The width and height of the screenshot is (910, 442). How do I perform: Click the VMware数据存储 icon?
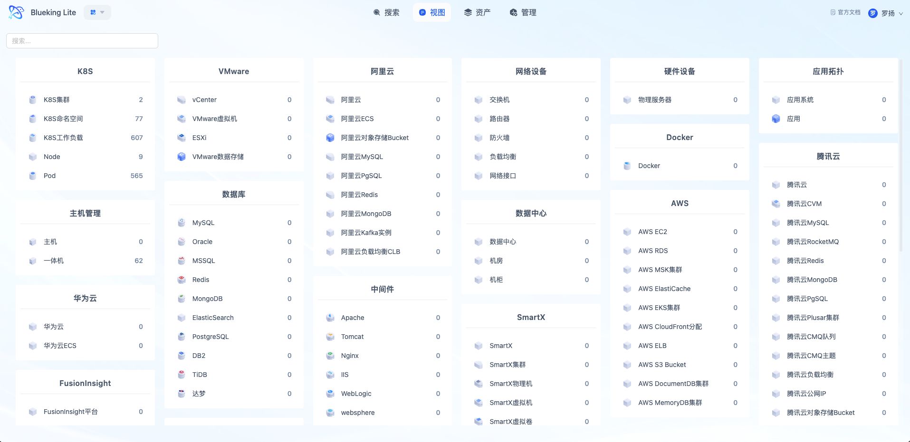click(182, 157)
